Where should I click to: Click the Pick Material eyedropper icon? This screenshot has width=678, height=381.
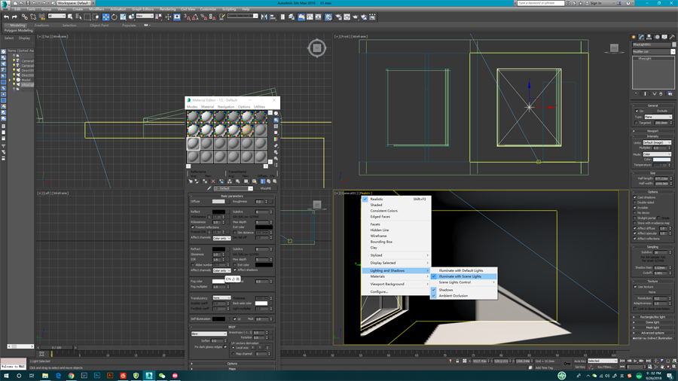click(209, 188)
